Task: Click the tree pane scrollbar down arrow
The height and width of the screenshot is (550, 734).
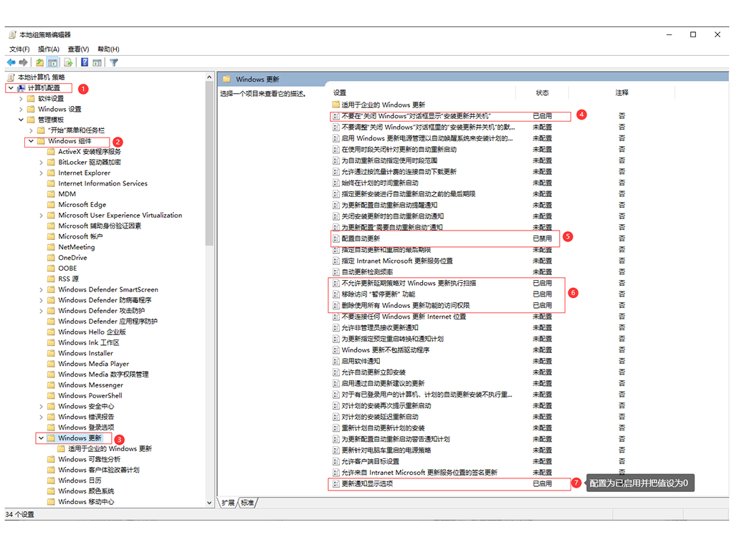Action: pyautogui.click(x=209, y=503)
